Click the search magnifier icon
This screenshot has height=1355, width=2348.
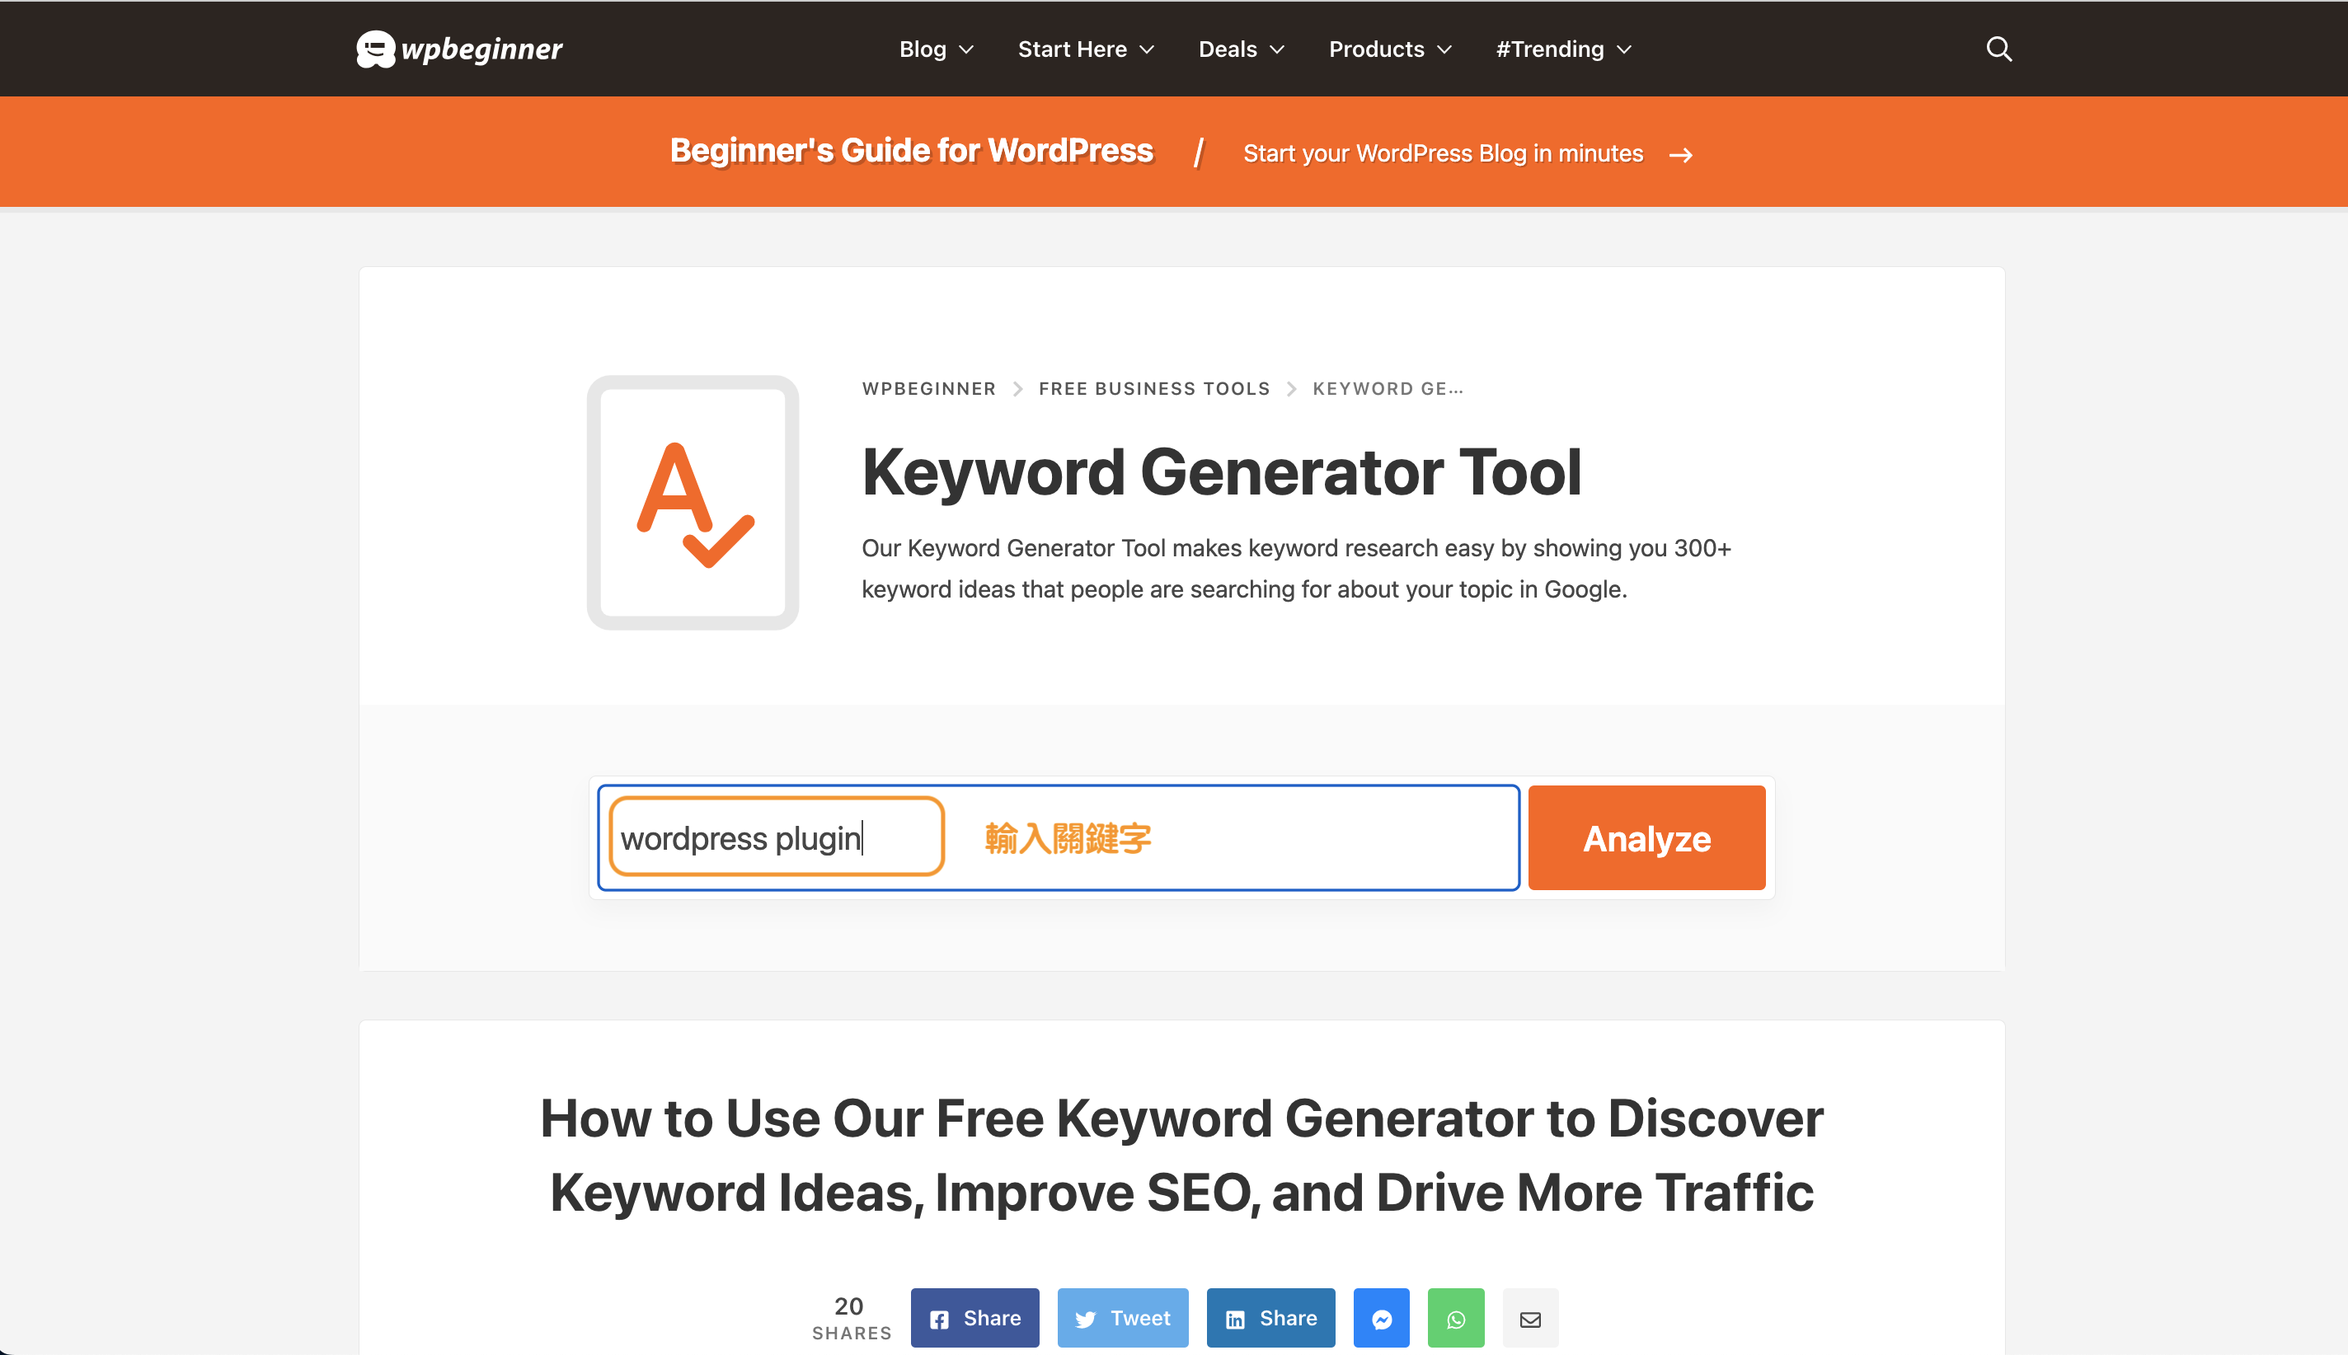point(1999,49)
